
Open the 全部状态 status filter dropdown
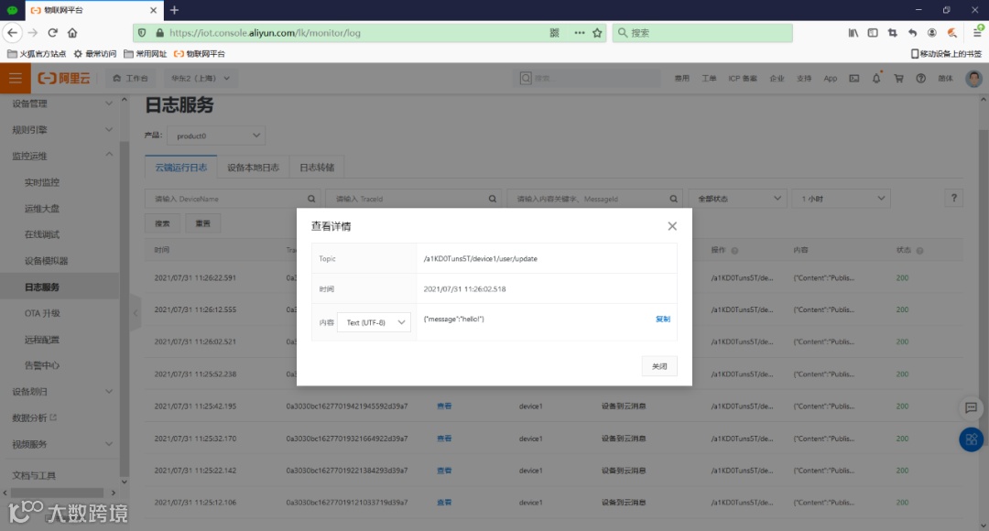click(738, 198)
